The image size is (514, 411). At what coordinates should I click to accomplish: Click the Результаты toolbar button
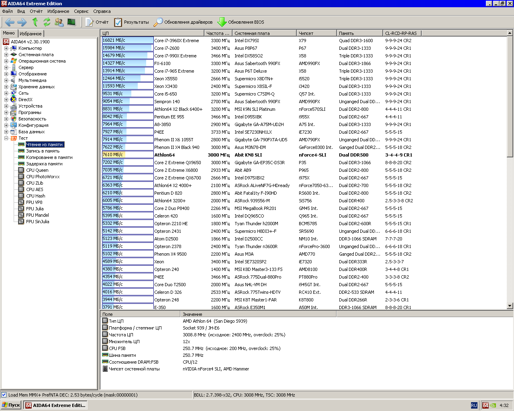[x=131, y=22]
